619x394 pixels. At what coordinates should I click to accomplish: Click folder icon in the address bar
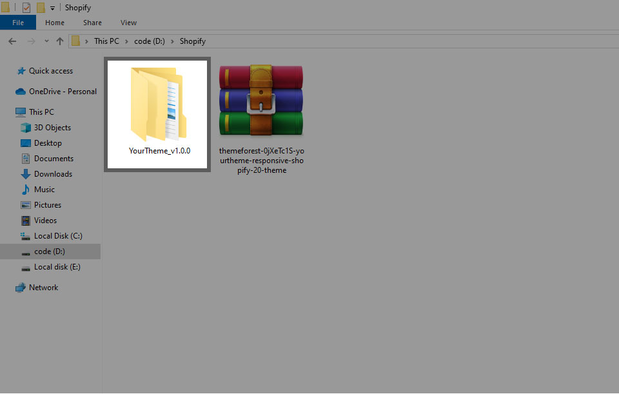coord(76,41)
